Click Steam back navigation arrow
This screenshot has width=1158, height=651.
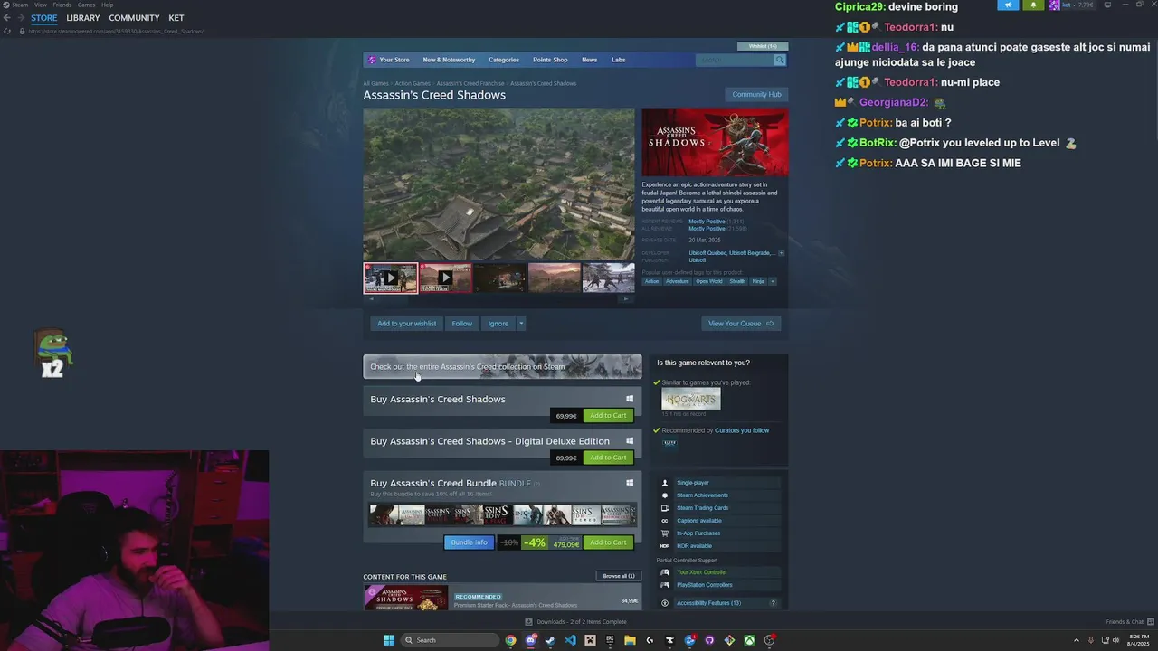tap(7, 18)
